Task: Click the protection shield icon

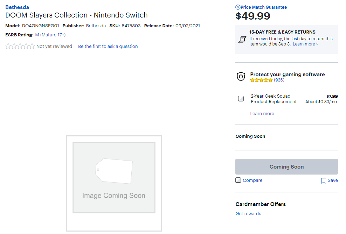Action: [x=241, y=77]
